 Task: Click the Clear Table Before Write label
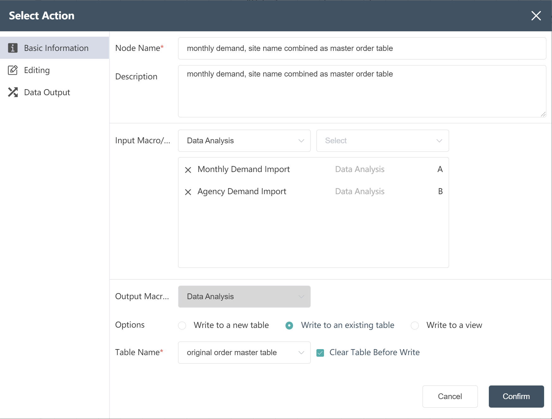point(375,352)
